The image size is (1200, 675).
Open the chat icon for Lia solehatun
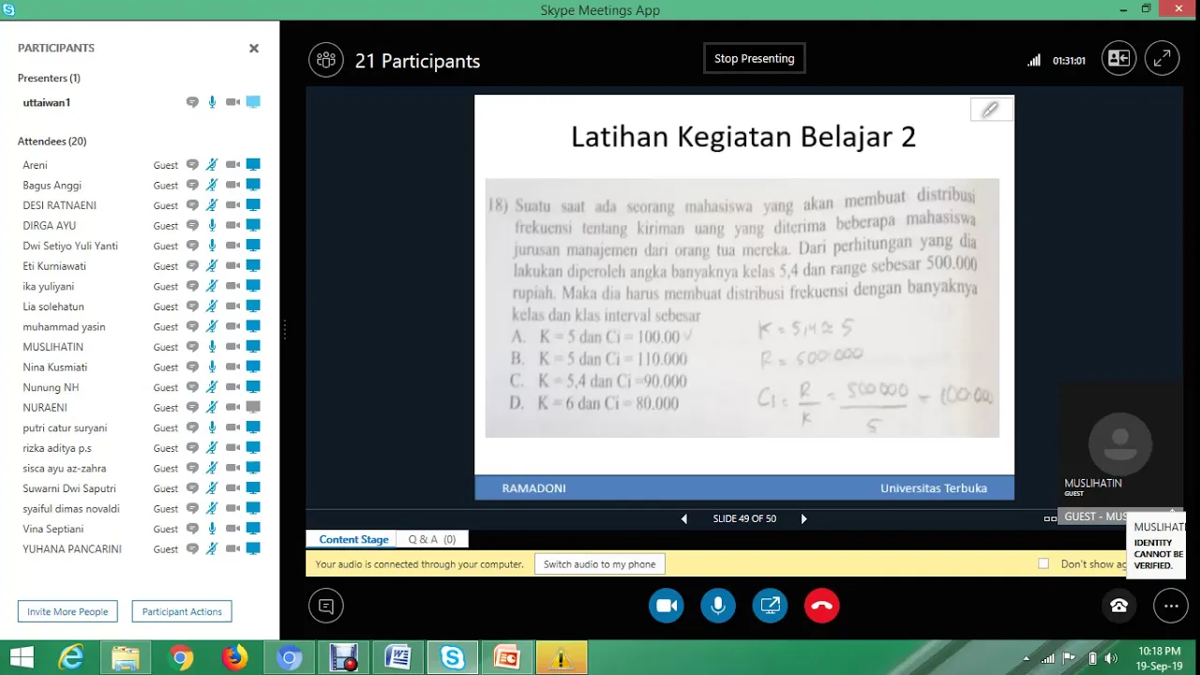click(x=192, y=307)
